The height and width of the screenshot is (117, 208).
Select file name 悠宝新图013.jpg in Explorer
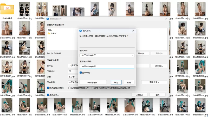25,38
